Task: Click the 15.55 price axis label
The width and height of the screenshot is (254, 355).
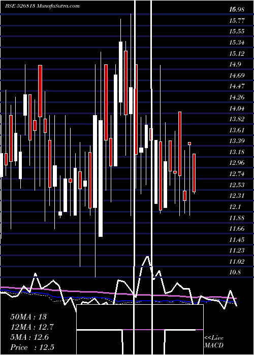Action: pyautogui.click(x=237, y=31)
